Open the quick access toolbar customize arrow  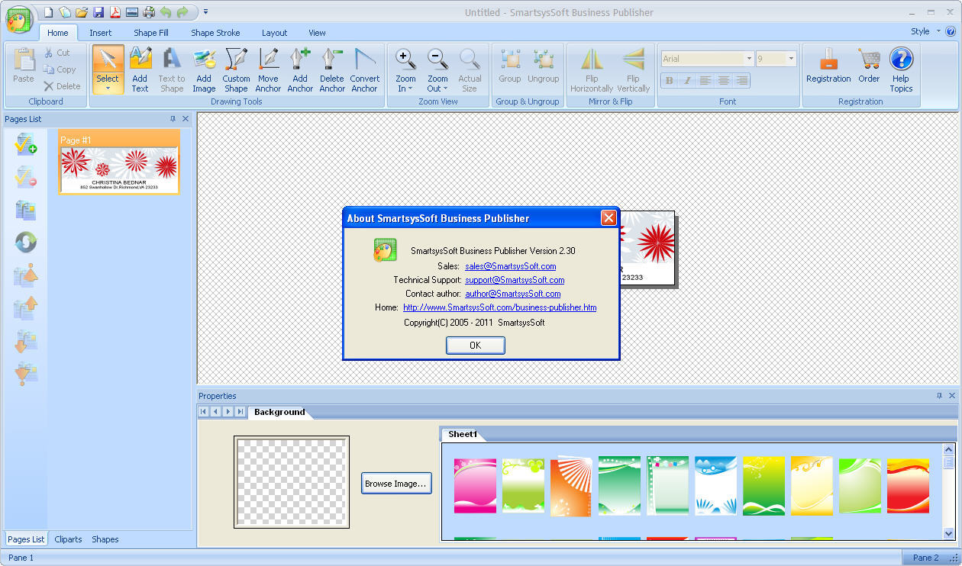206,12
